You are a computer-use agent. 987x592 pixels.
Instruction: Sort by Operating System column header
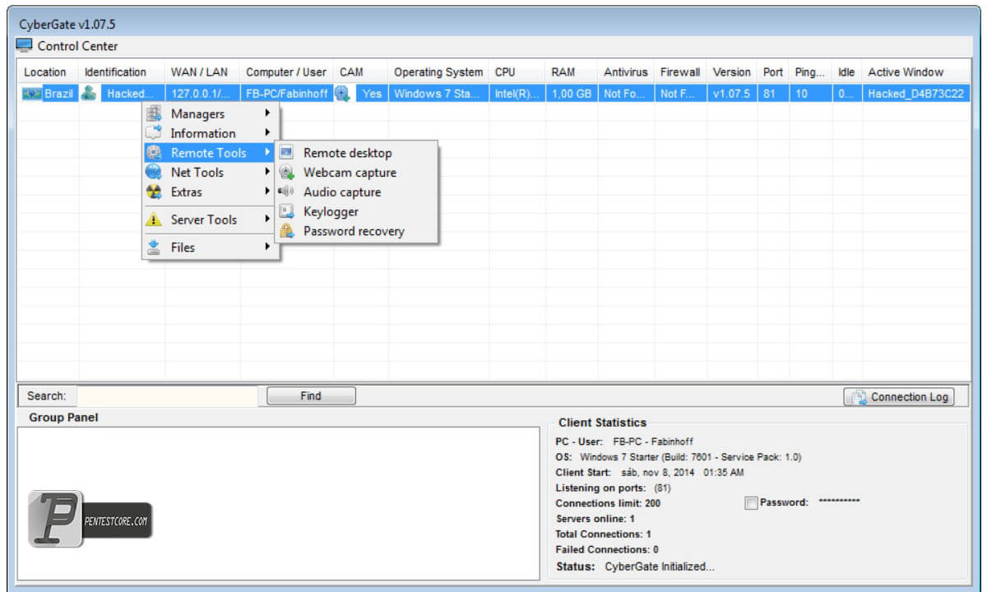coord(438,72)
